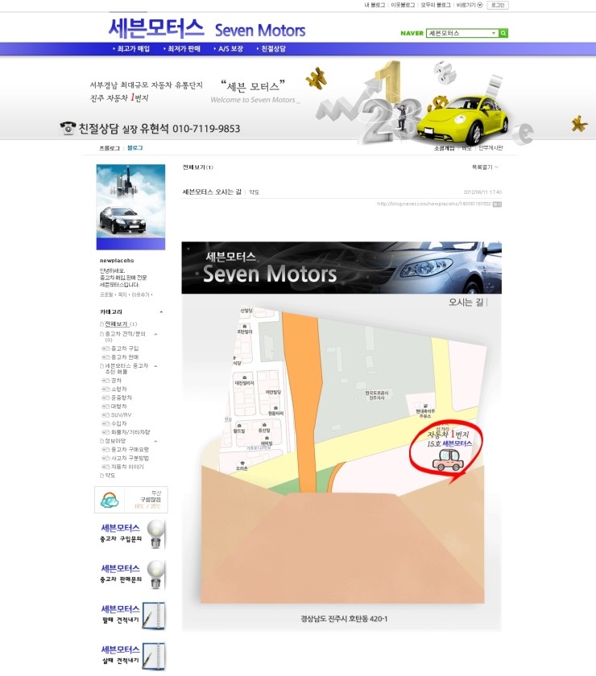
Task: Select the 최저가 판매 menu item
Action: 184,49
